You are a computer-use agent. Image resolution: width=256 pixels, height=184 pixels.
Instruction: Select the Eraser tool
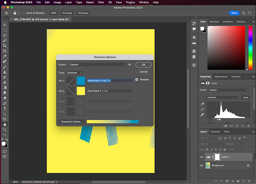(x=5, y=83)
